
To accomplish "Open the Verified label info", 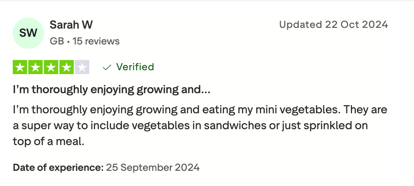I will tap(135, 67).
